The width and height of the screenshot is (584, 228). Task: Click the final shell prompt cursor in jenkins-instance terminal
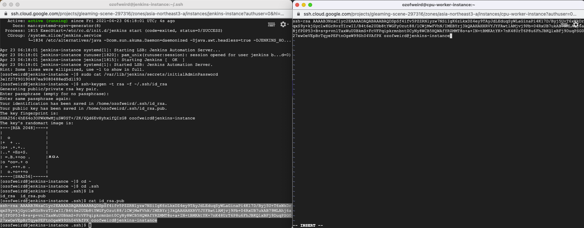click(x=90, y=225)
